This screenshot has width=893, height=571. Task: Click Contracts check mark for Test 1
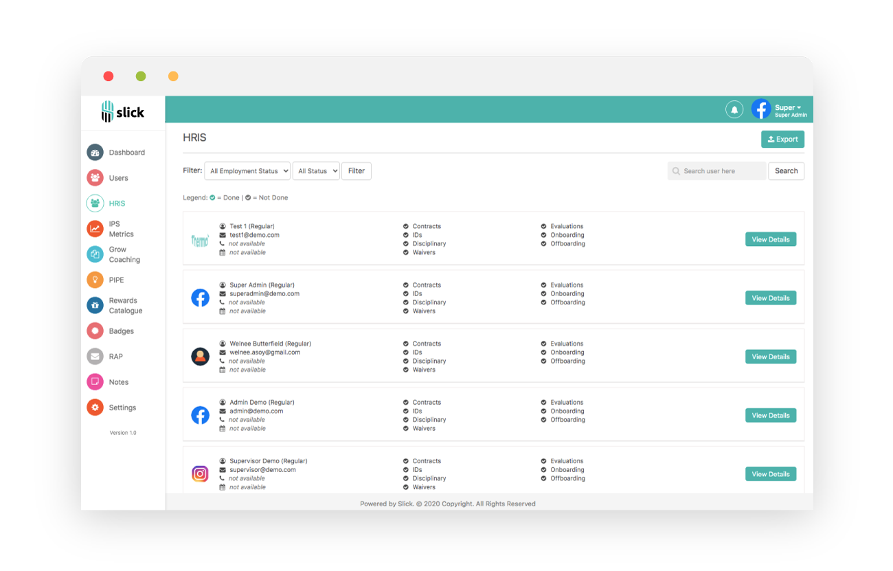tap(406, 226)
